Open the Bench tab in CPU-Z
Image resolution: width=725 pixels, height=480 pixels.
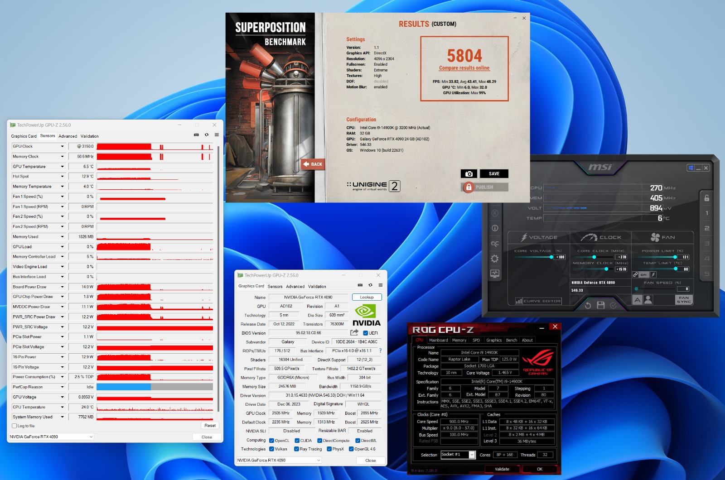tap(511, 340)
